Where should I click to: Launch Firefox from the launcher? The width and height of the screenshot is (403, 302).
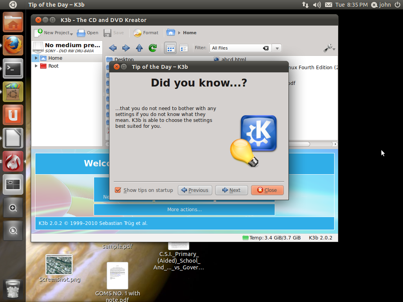13,45
